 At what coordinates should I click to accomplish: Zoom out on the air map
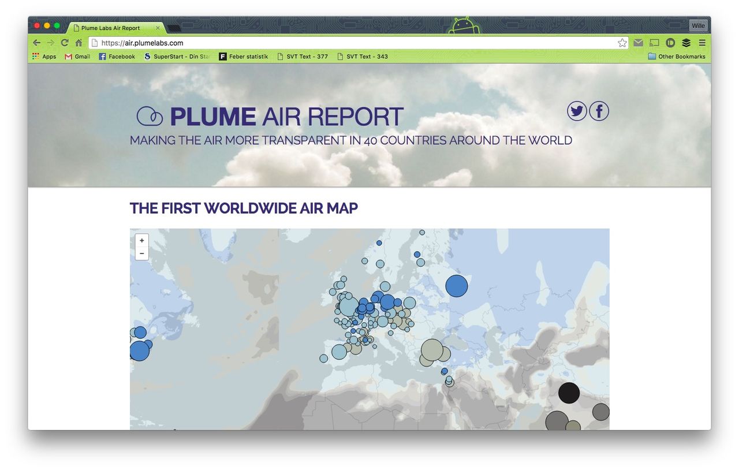click(x=142, y=253)
